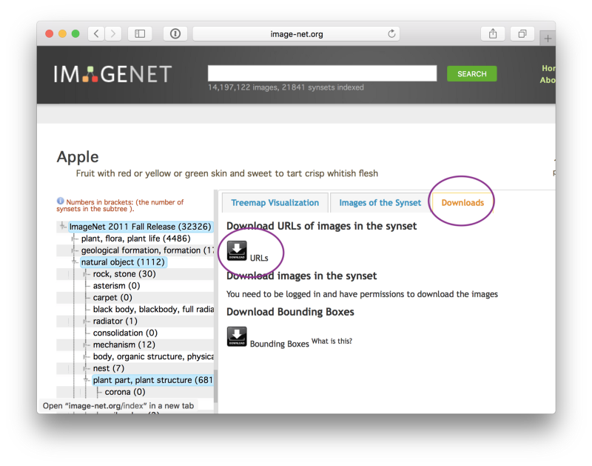This screenshot has height=466, width=592.
Task: Click the URLs download icon
Action: coord(237,251)
